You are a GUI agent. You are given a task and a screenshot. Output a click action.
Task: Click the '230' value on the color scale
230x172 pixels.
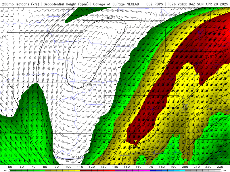[220, 167]
